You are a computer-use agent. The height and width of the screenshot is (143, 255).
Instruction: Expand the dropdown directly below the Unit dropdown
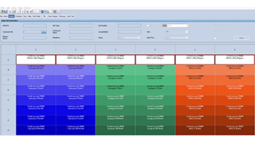[188, 38]
